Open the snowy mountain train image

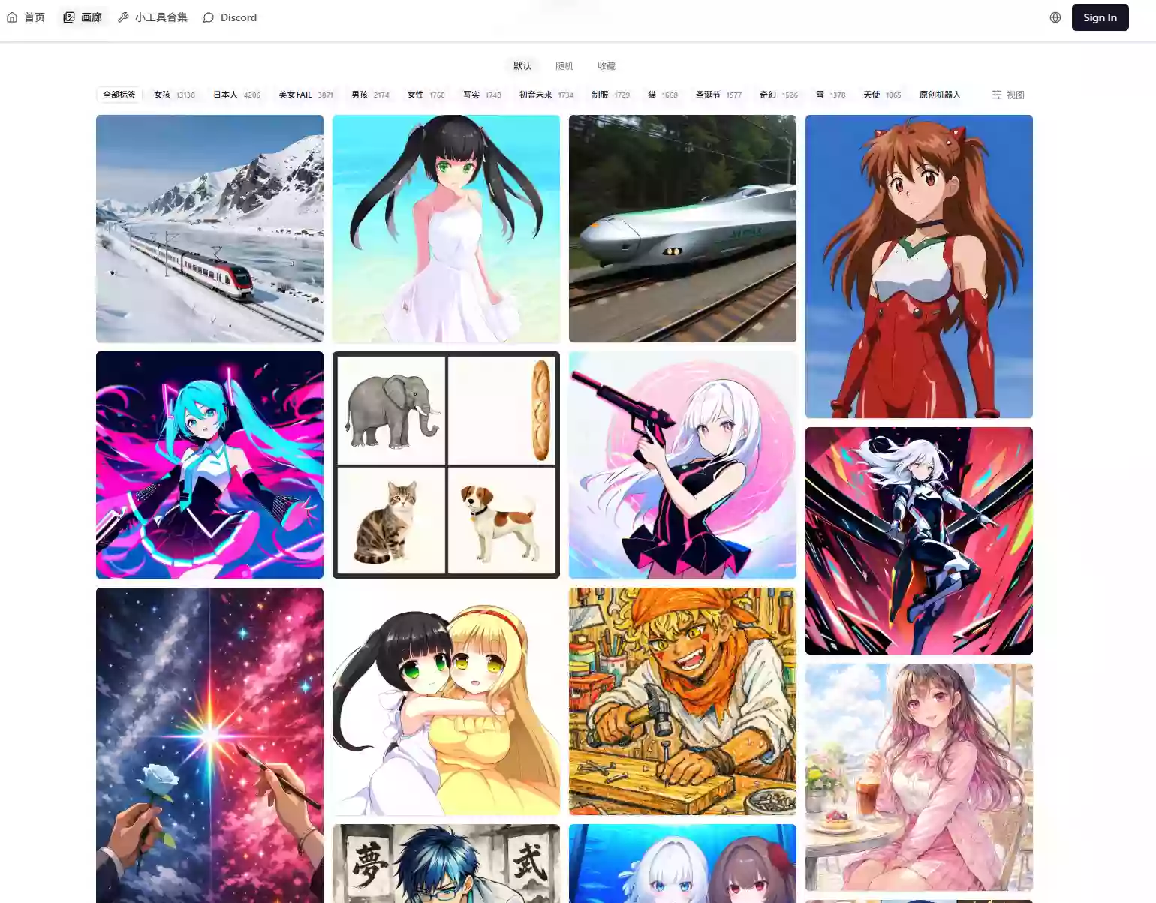(209, 228)
